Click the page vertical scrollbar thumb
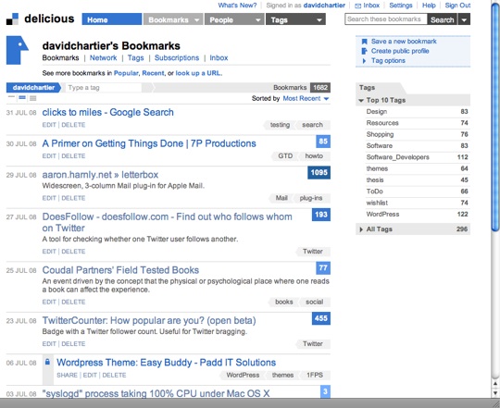500x408 pixels. click(x=494, y=117)
